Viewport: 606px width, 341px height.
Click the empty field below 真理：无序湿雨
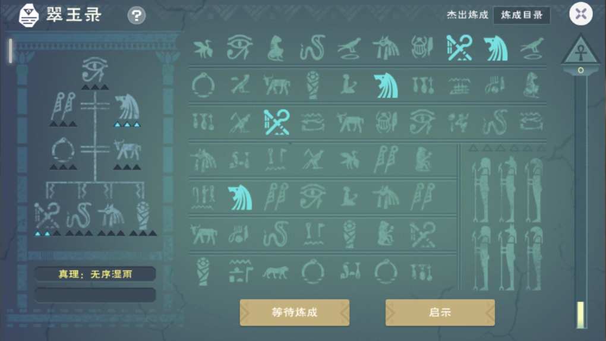click(95, 295)
